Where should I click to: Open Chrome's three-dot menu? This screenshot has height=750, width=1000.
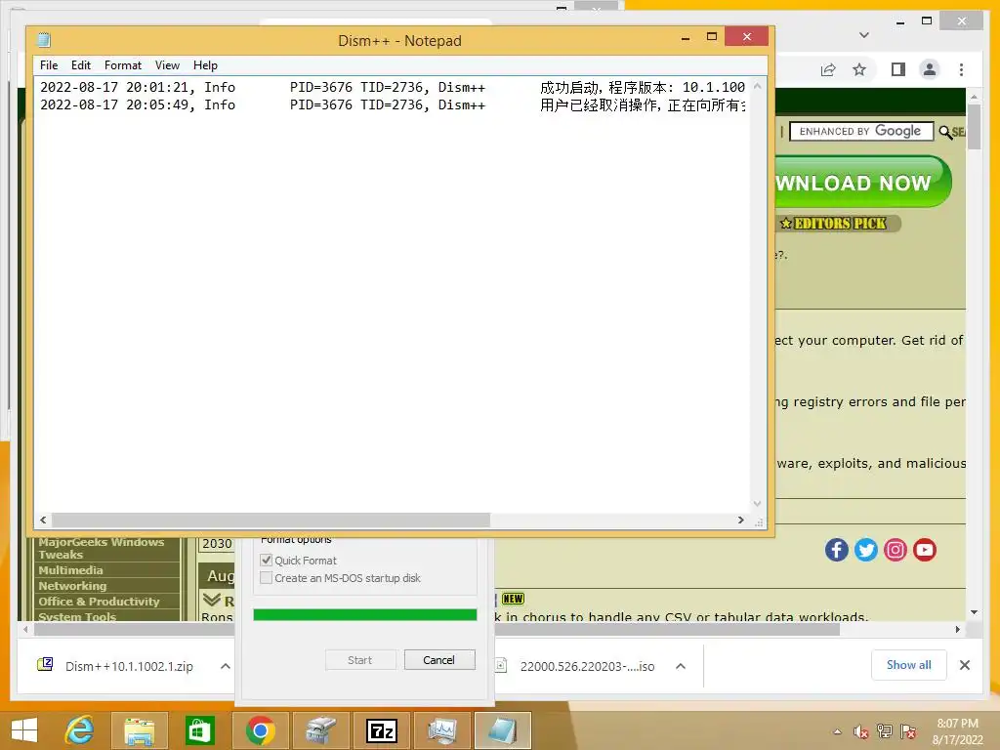point(961,69)
